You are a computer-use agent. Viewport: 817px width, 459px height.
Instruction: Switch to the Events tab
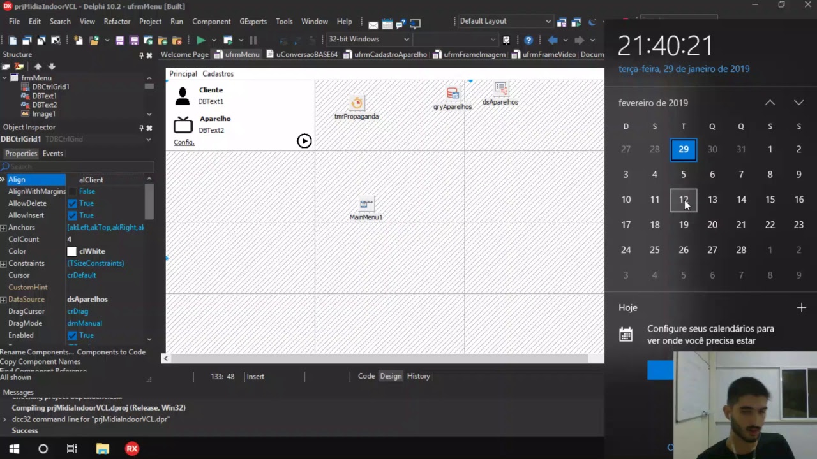52,154
